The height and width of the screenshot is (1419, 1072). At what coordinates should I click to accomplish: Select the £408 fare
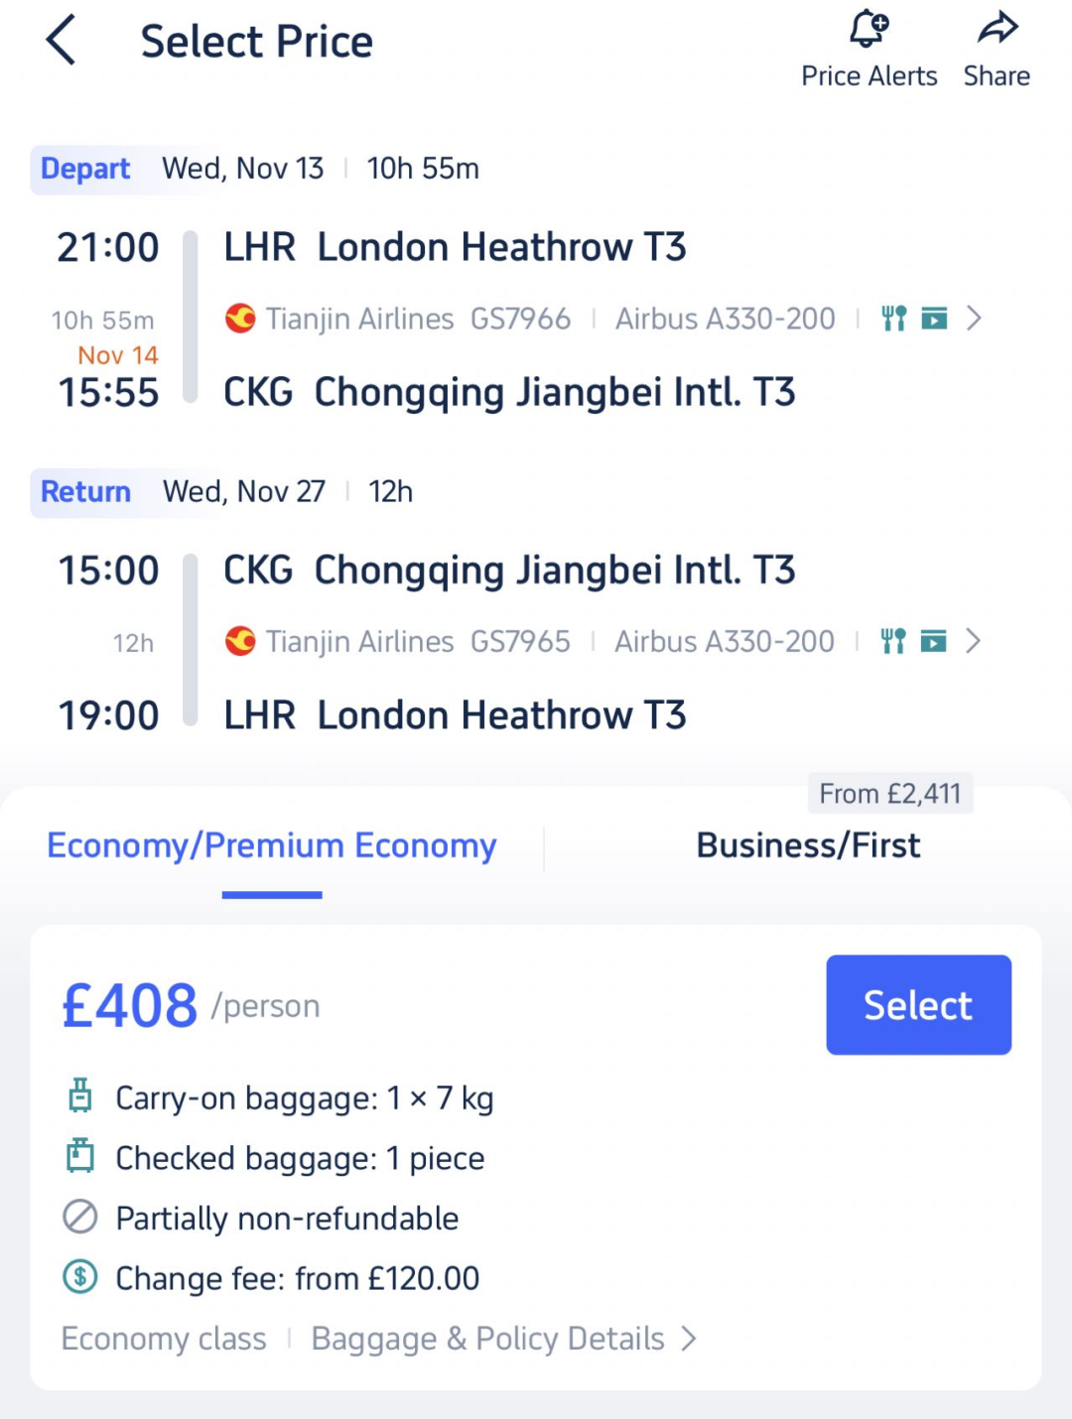click(x=918, y=1005)
